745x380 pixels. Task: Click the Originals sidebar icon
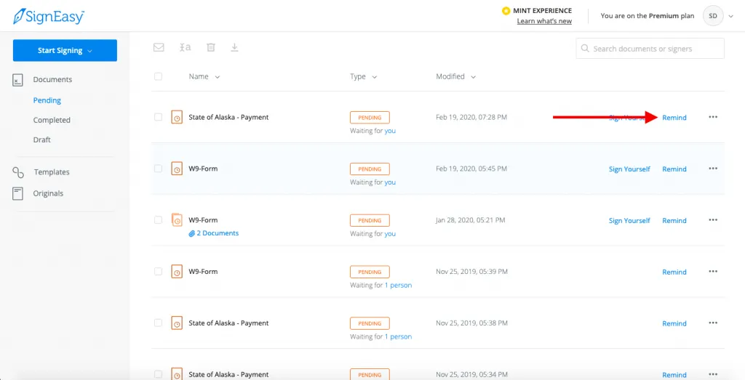[17, 193]
